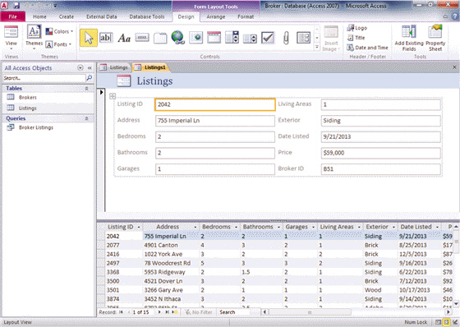Go to the first record
Image resolution: width=460 pixels, height=327 pixels.
(x=121, y=312)
